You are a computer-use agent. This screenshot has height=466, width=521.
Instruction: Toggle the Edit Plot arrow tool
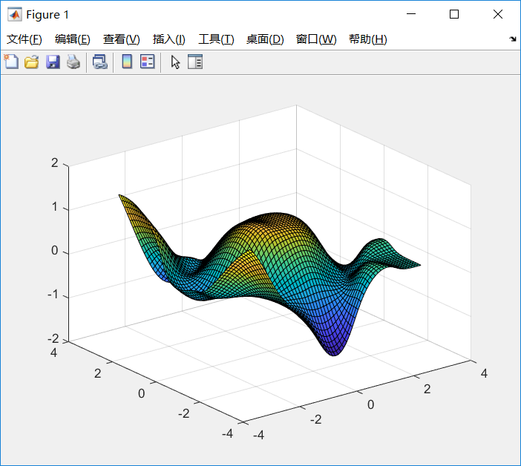(175, 62)
